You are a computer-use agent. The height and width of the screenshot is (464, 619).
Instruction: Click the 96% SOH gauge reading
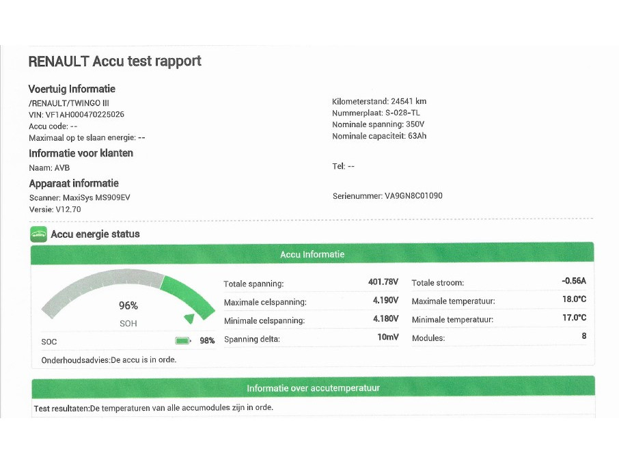click(x=128, y=306)
